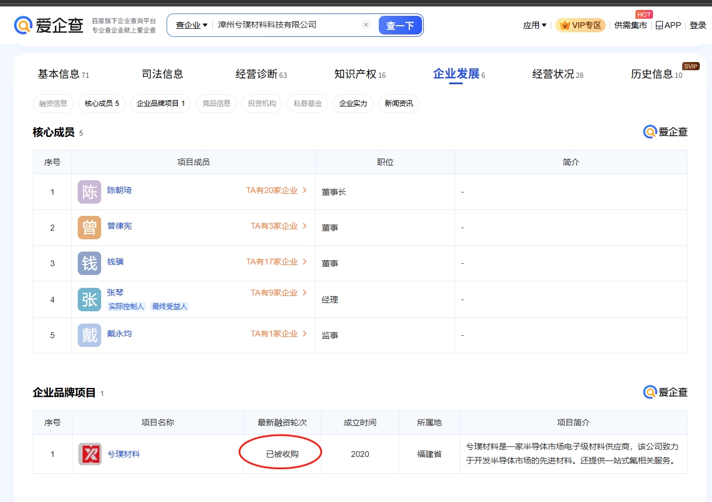Open the APP download icon link
Screen dimensions: 712x502
[668, 25]
